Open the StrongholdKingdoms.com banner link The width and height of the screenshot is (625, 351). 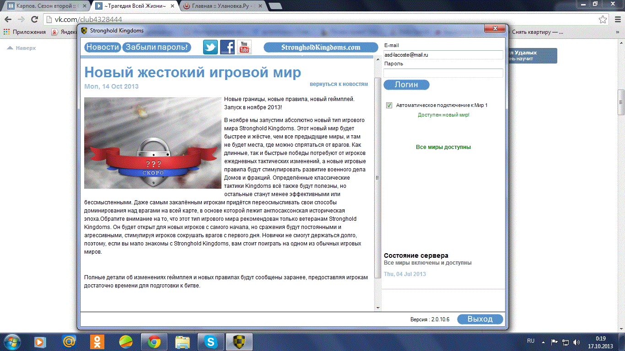[x=321, y=47]
